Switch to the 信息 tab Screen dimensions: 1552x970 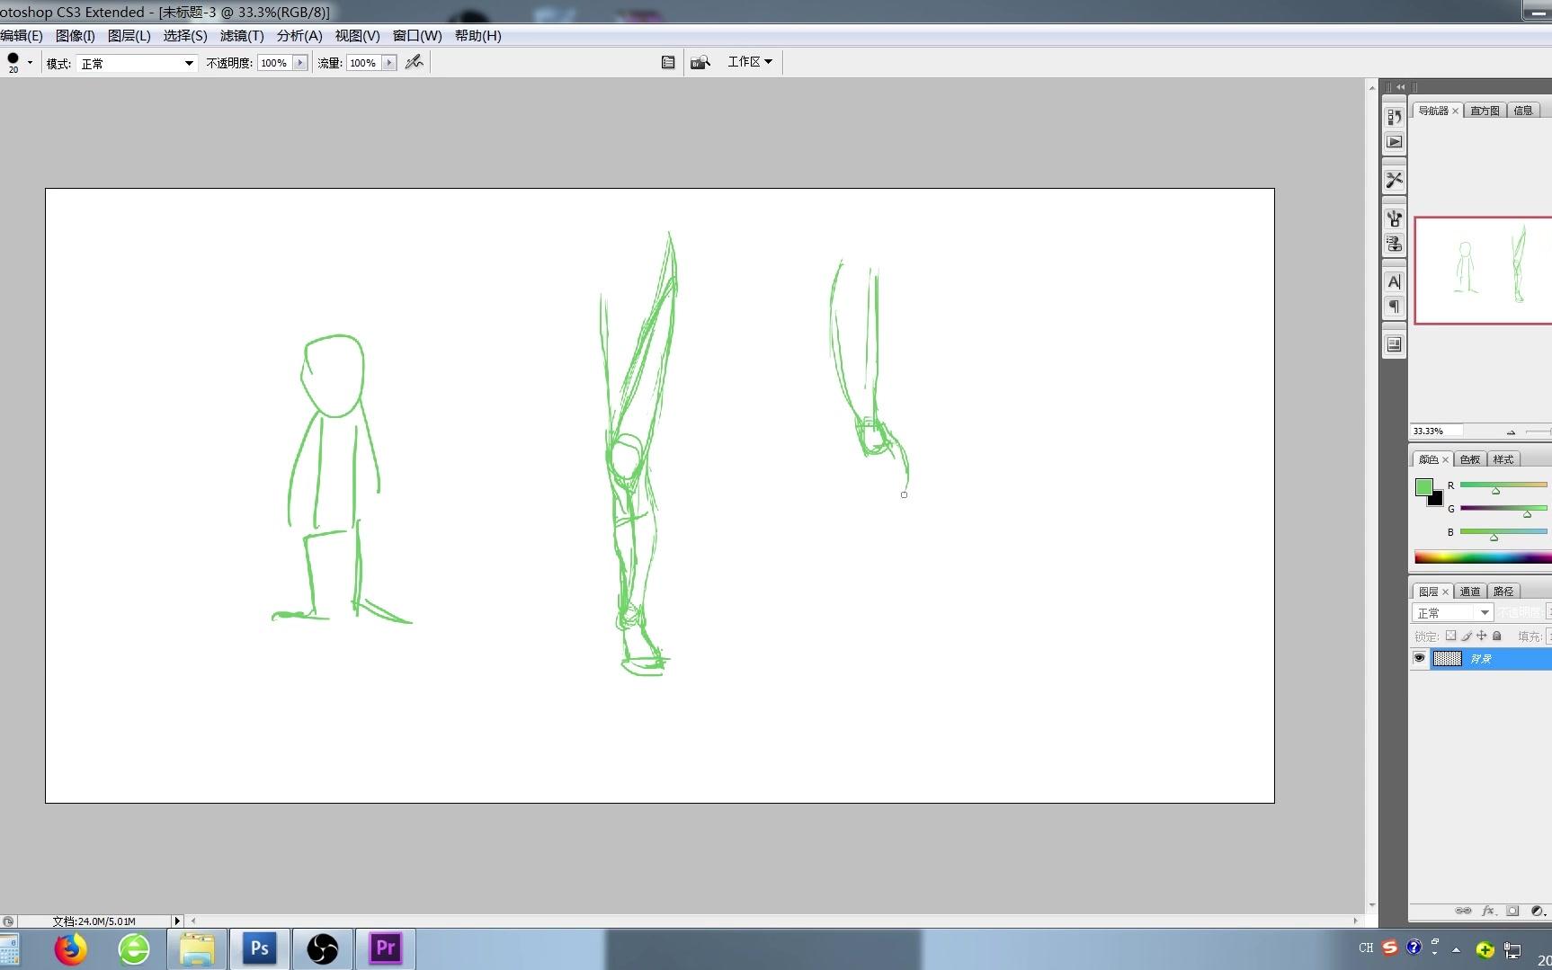click(x=1523, y=111)
